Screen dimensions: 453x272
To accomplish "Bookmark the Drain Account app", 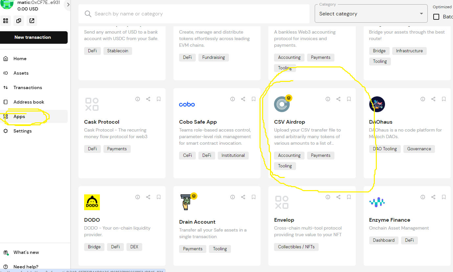I will 254,197.
